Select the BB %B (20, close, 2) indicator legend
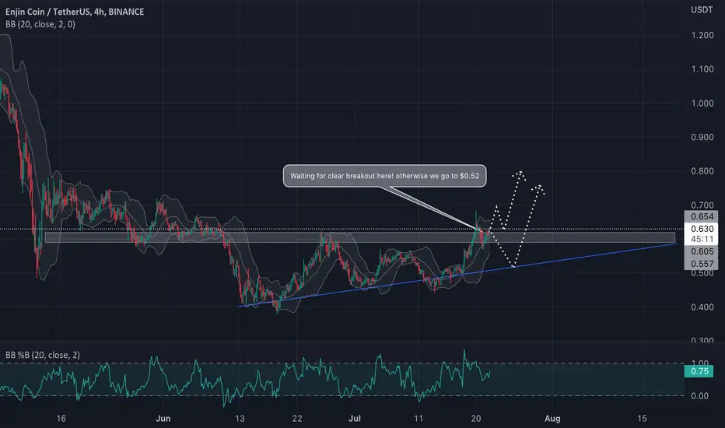This screenshot has height=428, width=725. click(43, 355)
